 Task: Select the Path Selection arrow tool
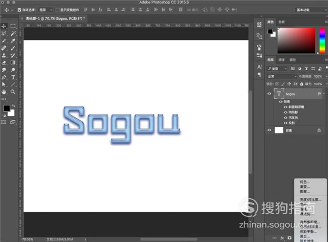[x=4, y=84]
